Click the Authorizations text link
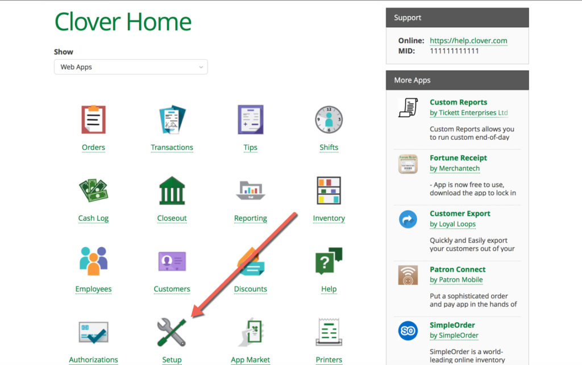This screenshot has height=365, width=582. (x=94, y=360)
